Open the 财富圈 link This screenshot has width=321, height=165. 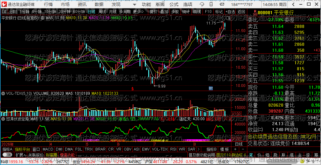tap(52, 155)
